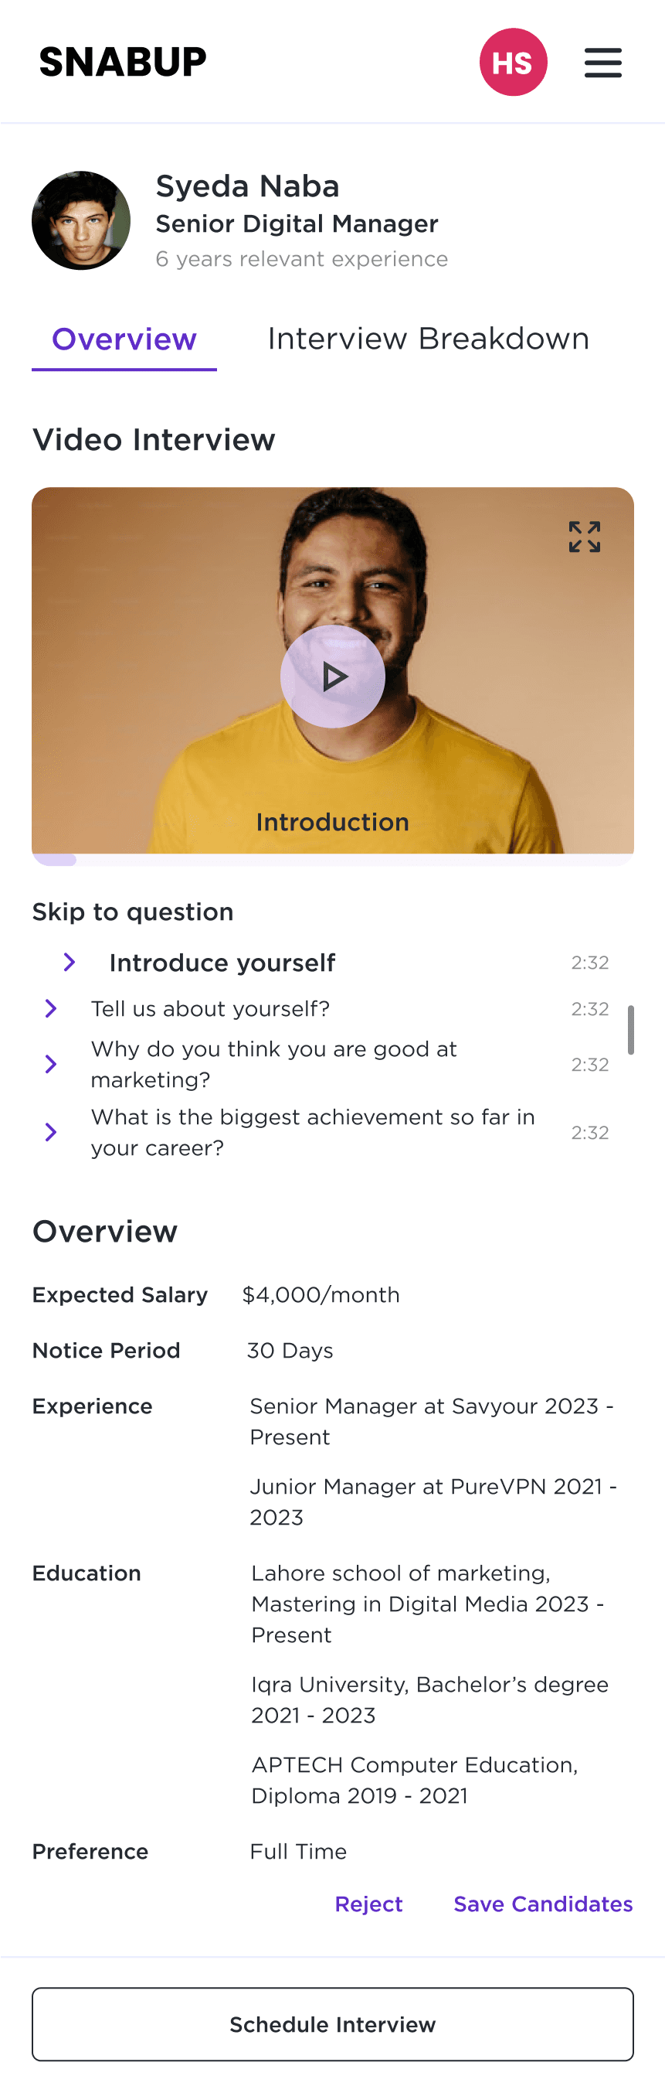Screen dimensions: 665x2093
Task: Select Tell us about yourself question
Action: coord(210,1009)
